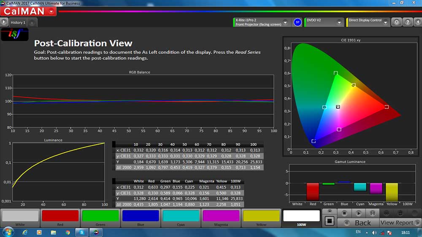Open the volume speaker tray icon
This screenshot has width=422, height=237.
point(374,233)
